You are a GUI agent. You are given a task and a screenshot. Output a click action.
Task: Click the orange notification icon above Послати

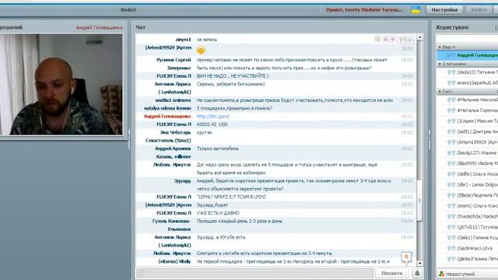tap(406, 257)
